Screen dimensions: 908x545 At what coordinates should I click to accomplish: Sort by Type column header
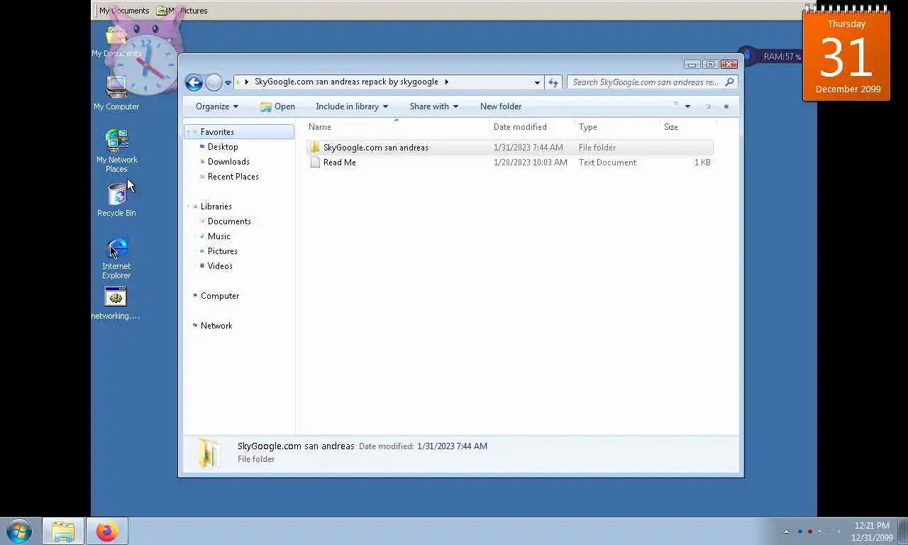click(617, 127)
